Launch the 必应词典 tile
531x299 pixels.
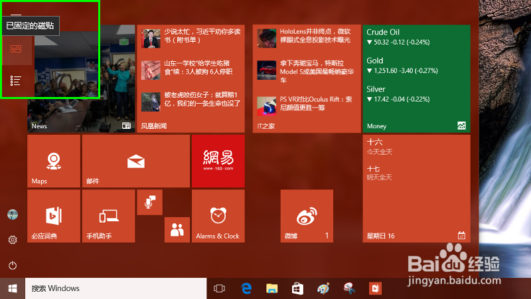coord(54,216)
